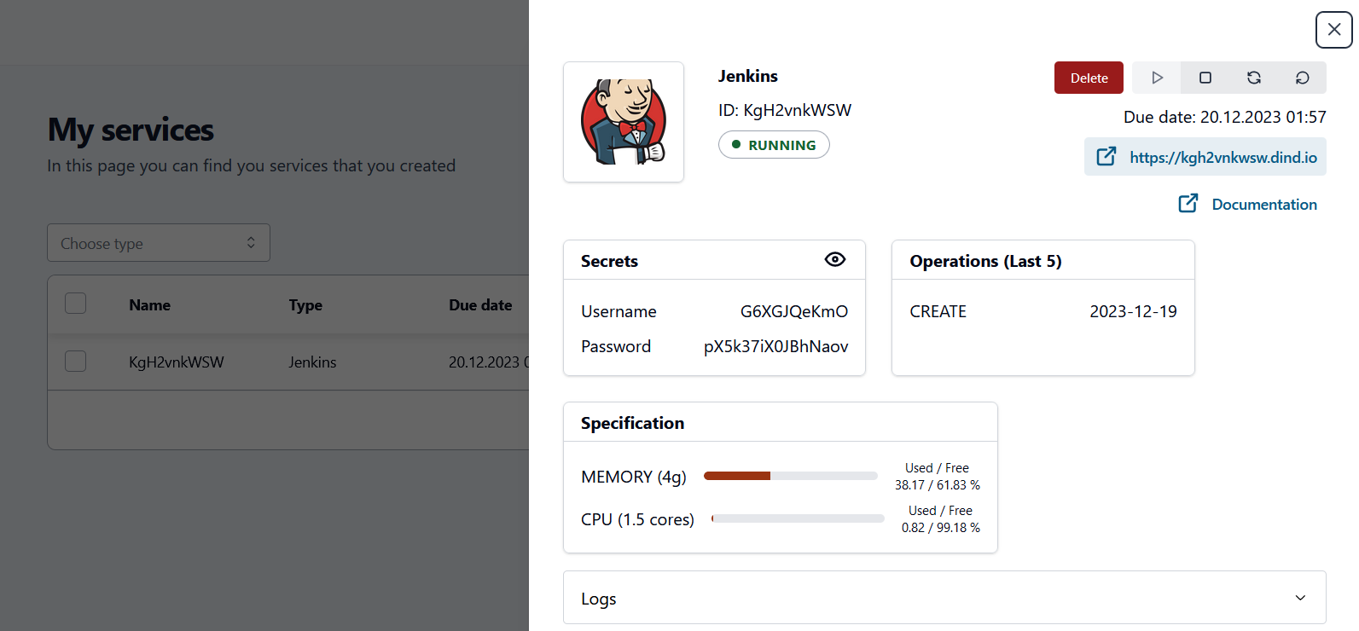Toggle secrets visibility eye icon
Screen dimensions: 1359x631
pyautogui.click(x=835, y=259)
